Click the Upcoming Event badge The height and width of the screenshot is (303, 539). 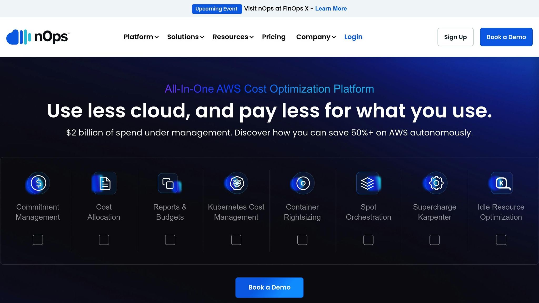pyautogui.click(x=217, y=9)
